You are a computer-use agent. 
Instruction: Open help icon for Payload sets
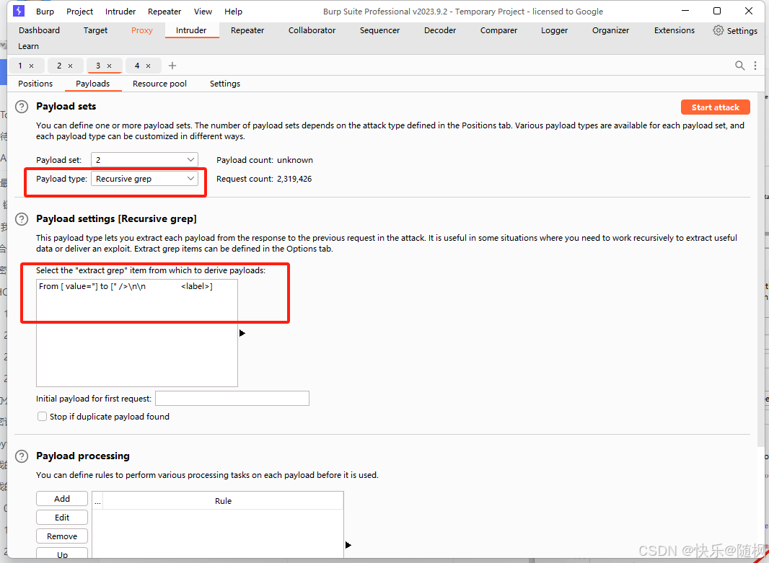[x=22, y=107]
